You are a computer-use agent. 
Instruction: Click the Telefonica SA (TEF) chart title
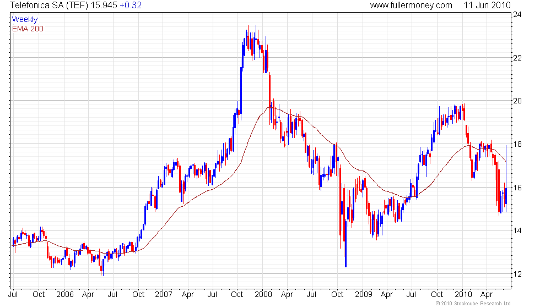pyautogui.click(x=49, y=5)
